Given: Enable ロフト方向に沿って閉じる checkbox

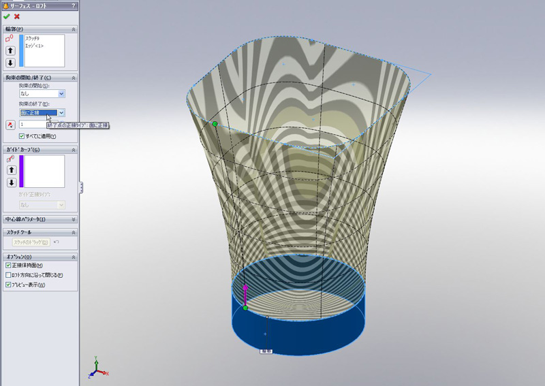Looking at the screenshot, I should coord(8,275).
